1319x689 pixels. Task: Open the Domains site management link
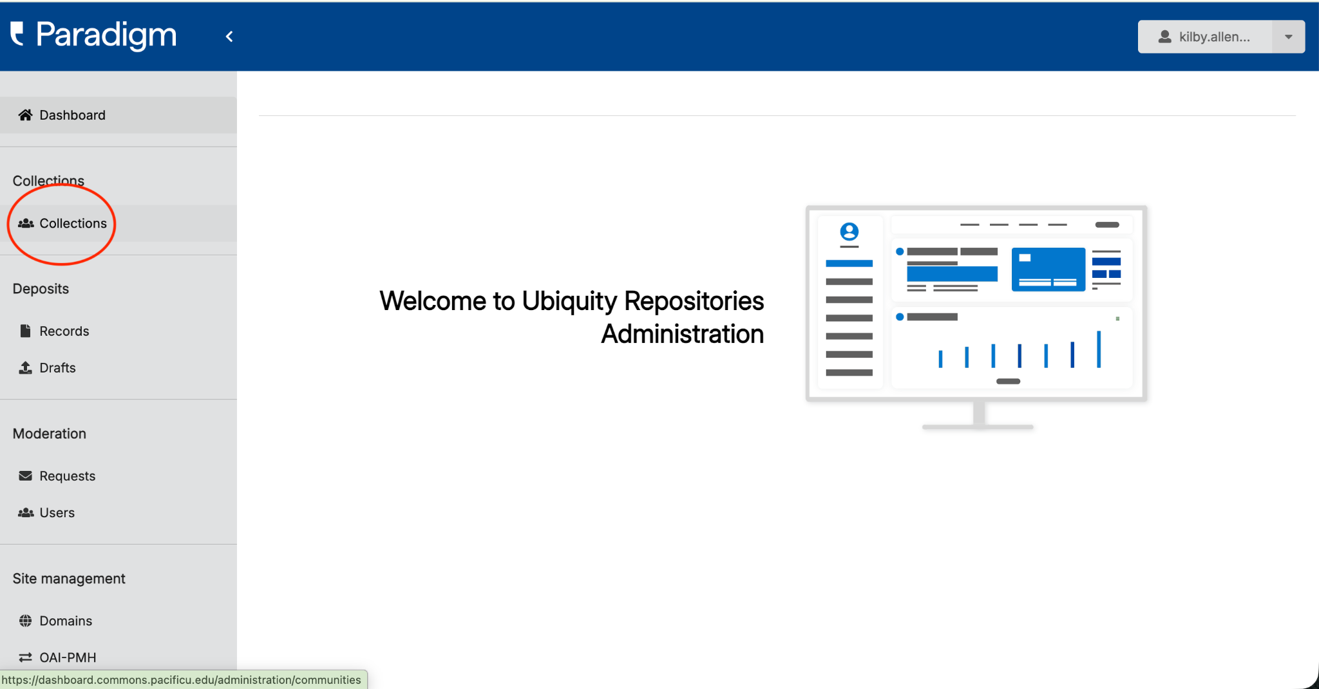click(119, 621)
